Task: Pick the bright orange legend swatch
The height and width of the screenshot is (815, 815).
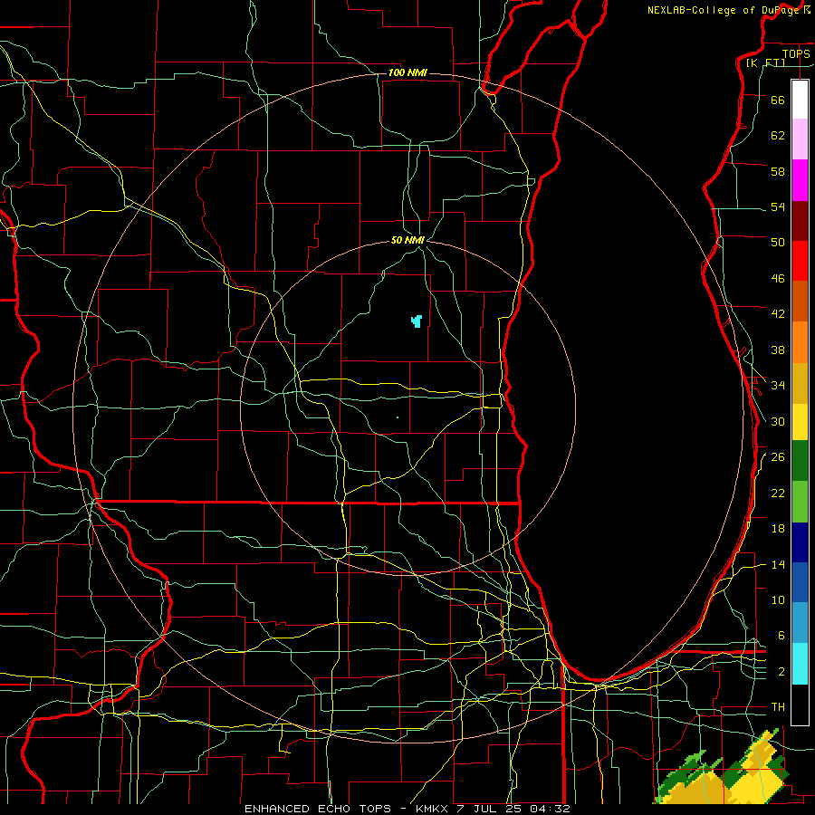Action: [x=800, y=342]
